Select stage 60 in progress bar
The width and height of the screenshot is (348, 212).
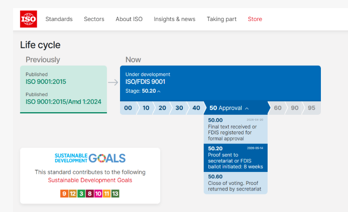tap(277, 108)
